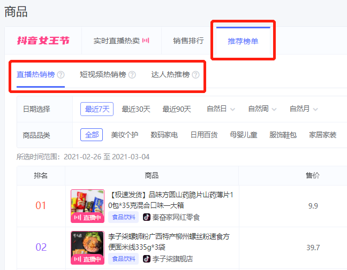The width and height of the screenshot is (347, 270).
Task: Choose the 最近30天 date range
Action: point(136,109)
